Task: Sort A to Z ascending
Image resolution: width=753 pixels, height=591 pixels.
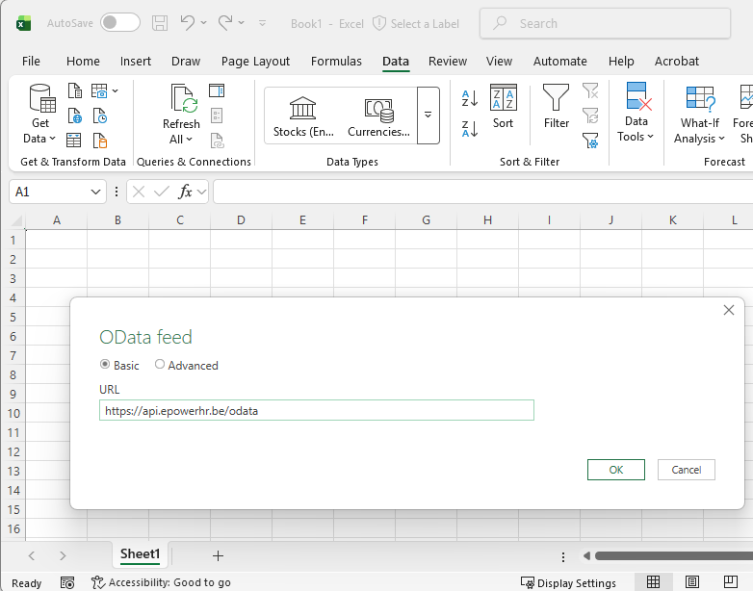Action: 470,98
